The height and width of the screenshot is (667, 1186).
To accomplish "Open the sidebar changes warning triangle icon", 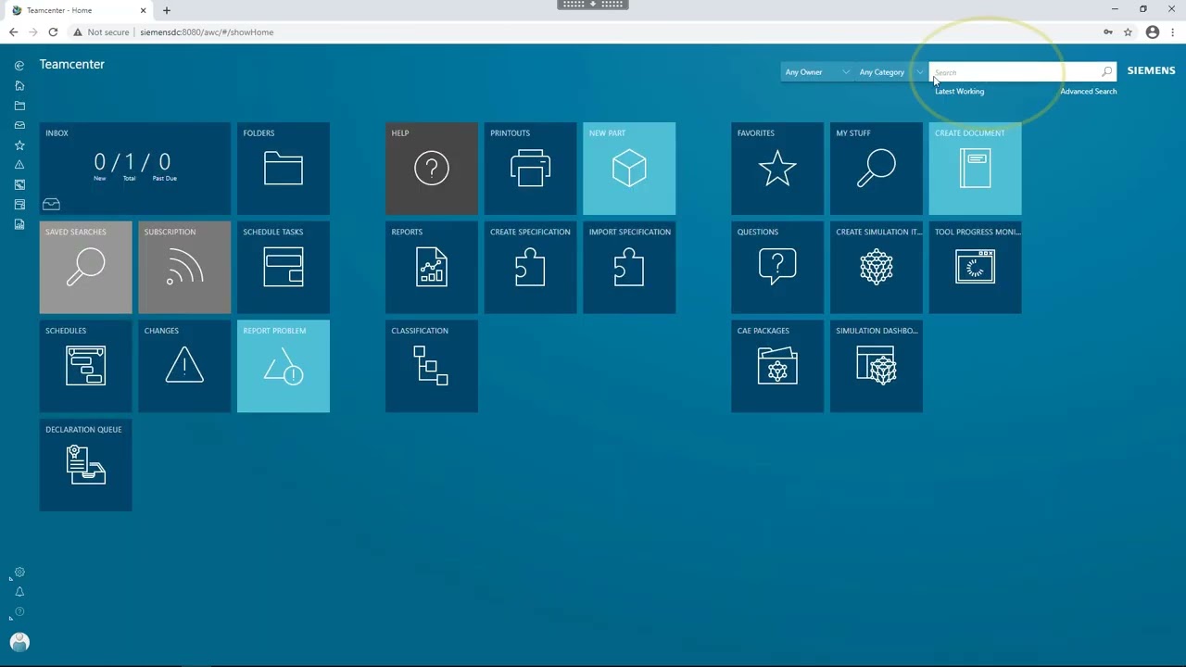I will click(19, 165).
